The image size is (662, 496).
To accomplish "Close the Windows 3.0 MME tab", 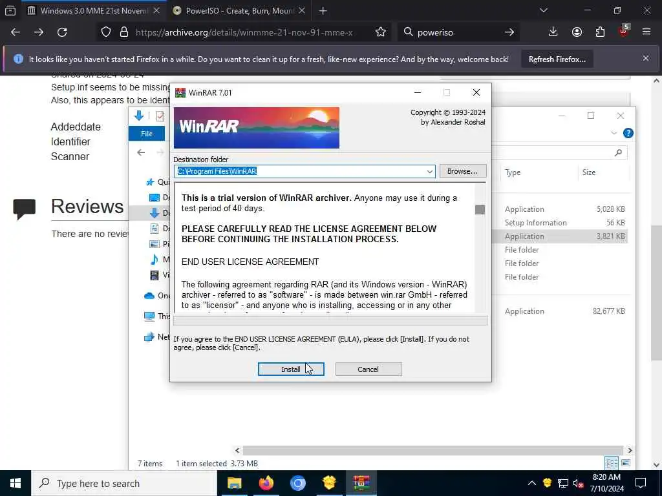I will tap(156, 10).
